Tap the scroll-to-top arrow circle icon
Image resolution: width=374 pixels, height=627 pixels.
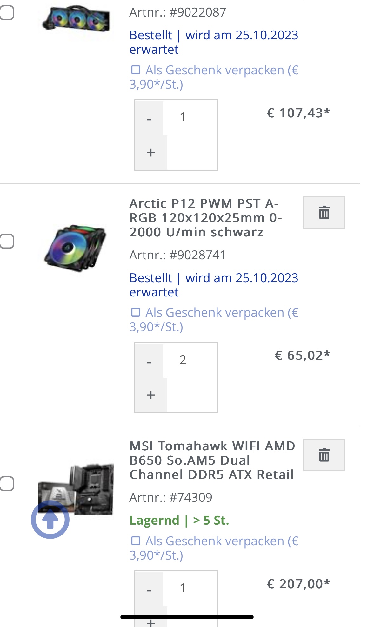[50, 519]
